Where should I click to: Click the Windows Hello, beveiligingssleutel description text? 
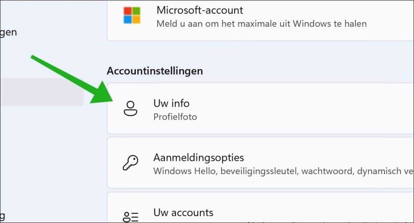pyautogui.click(x=283, y=171)
